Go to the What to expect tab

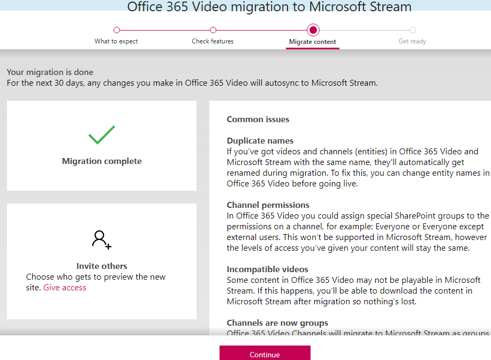pos(116,41)
